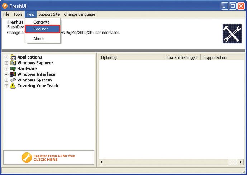Click the Windows Interface flag icon

coord(13,74)
